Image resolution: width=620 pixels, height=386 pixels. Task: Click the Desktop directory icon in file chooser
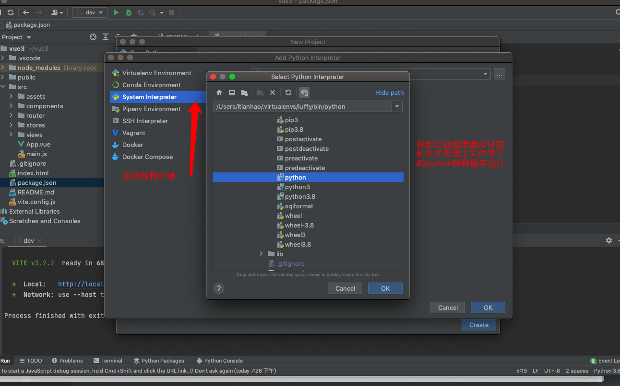[232, 92]
